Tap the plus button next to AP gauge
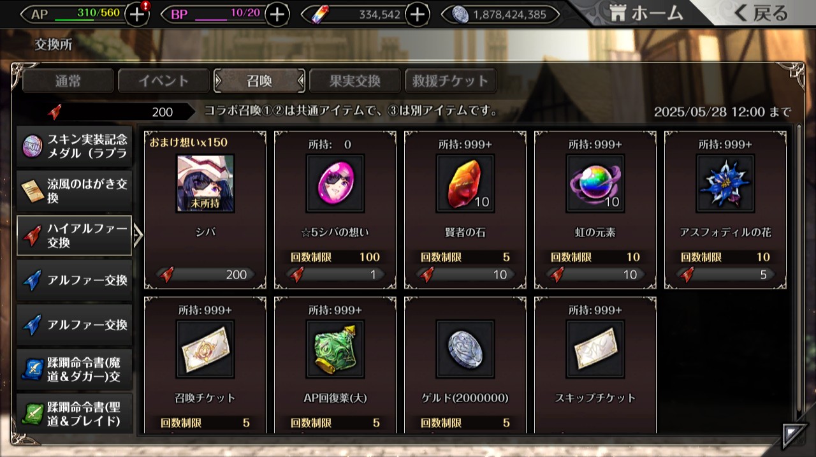 pos(138,14)
